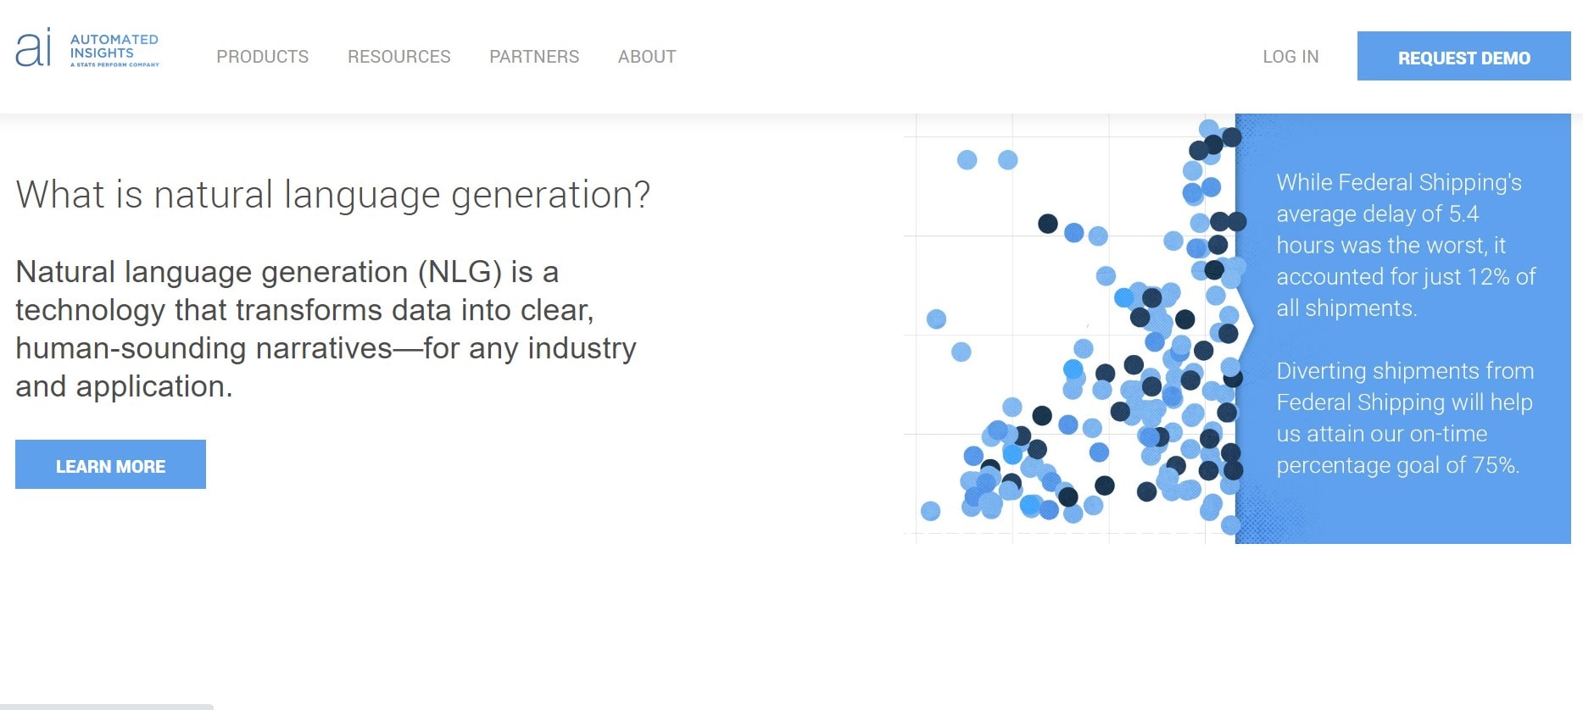The width and height of the screenshot is (1583, 710).
Task: Click the "accounted for just 12% of" text line
Action: click(x=1406, y=276)
